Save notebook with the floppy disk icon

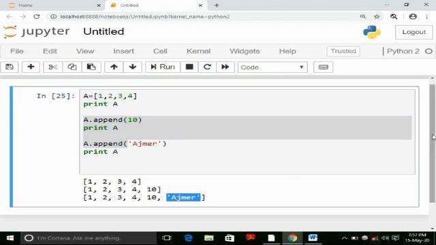click(x=10, y=67)
